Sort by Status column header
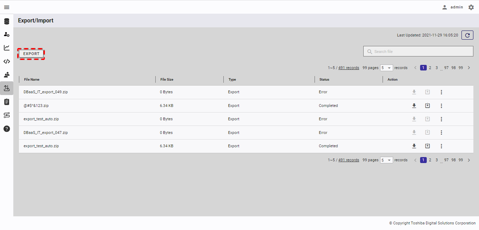The image size is (479, 230). (324, 80)
